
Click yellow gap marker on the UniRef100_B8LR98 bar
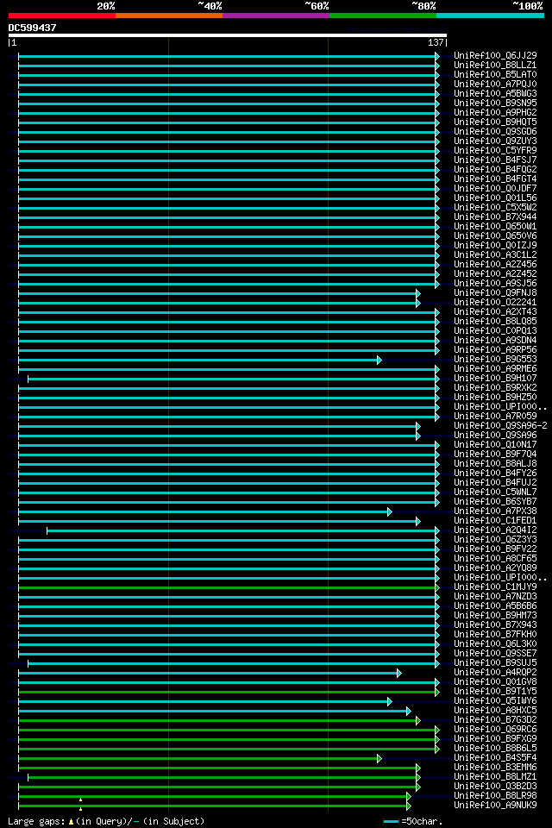(80, 800)
